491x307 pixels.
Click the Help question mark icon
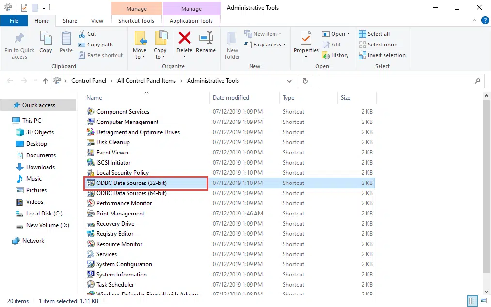click(485, 21)
